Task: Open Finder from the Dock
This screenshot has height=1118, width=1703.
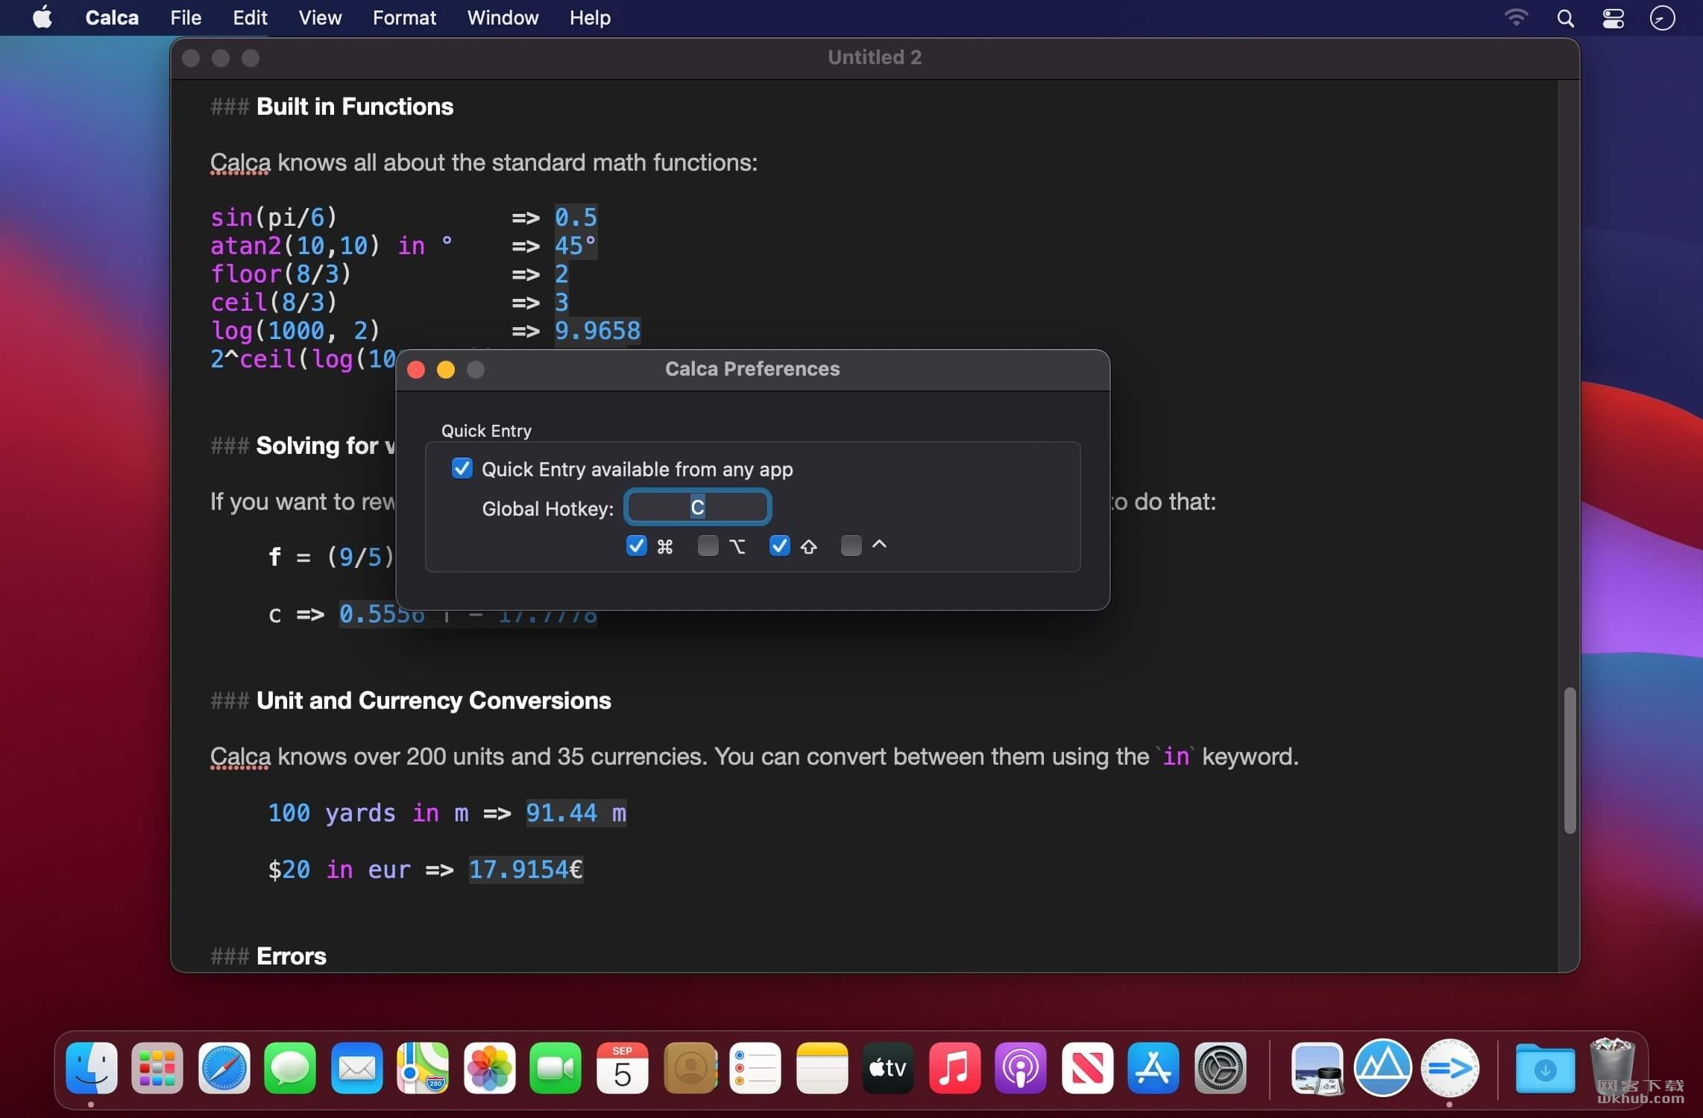Action: (92, 1067)
